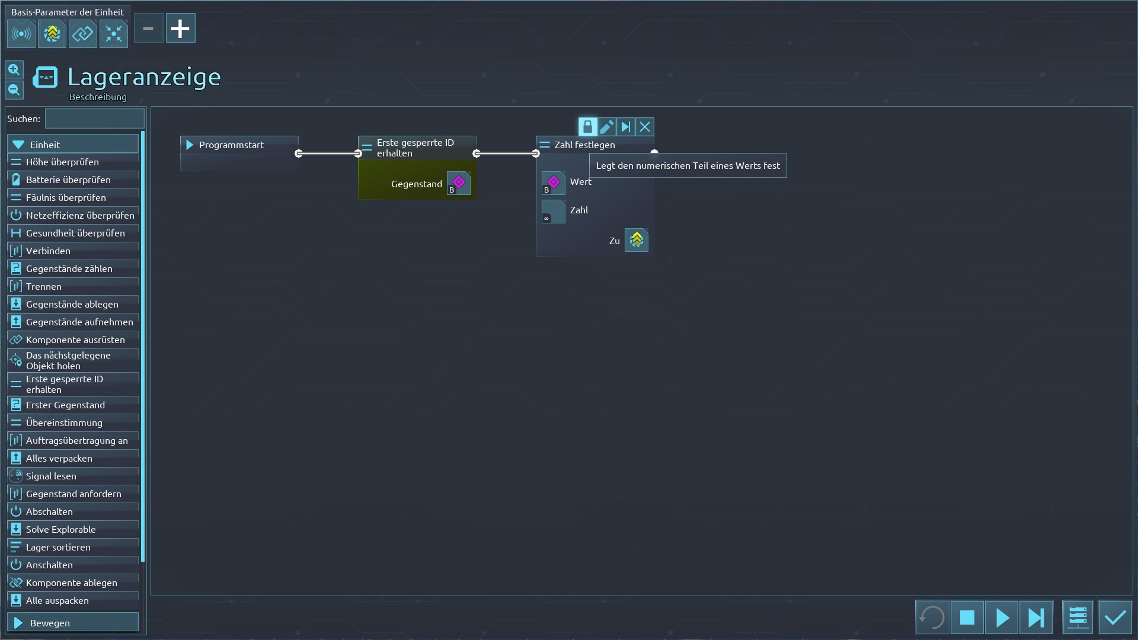
Task: Click the zoom out magnifier icon
Action: point(14,90)
